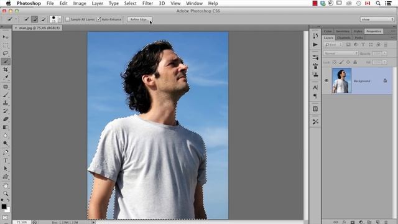Viewport: 398px width, 224px height.
Task: Open the Select menu
Action: tap(130, 3)
